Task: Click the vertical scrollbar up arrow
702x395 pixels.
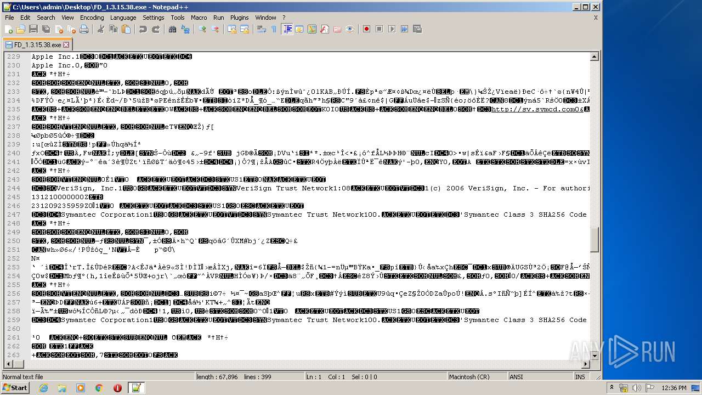Action: [x=595, y=56]
